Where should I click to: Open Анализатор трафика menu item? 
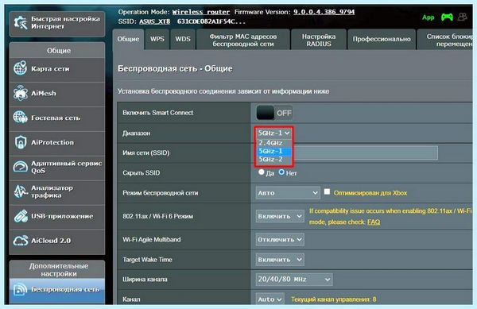[57, 192]
